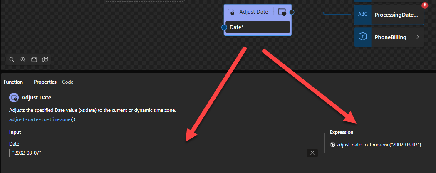Expand the PhoneBilling node chevron
The width and height of the screenshot is (436, 173).
point(417,37)
